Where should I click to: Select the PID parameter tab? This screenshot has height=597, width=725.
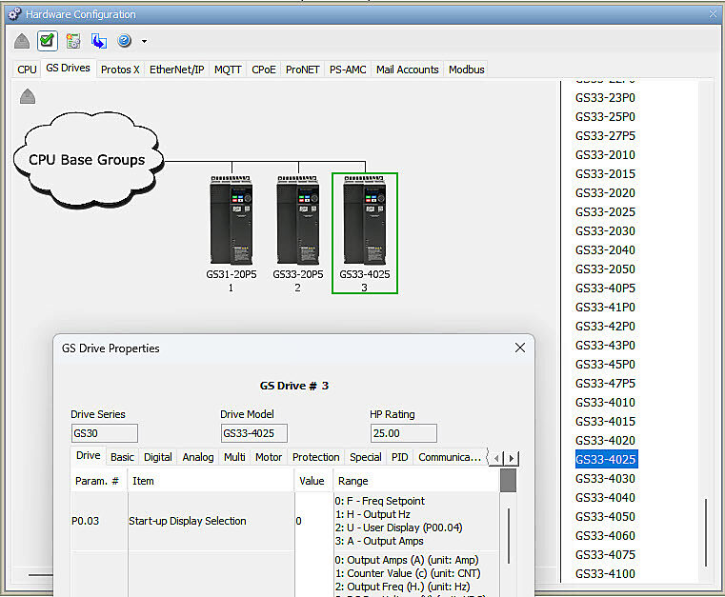399,457
